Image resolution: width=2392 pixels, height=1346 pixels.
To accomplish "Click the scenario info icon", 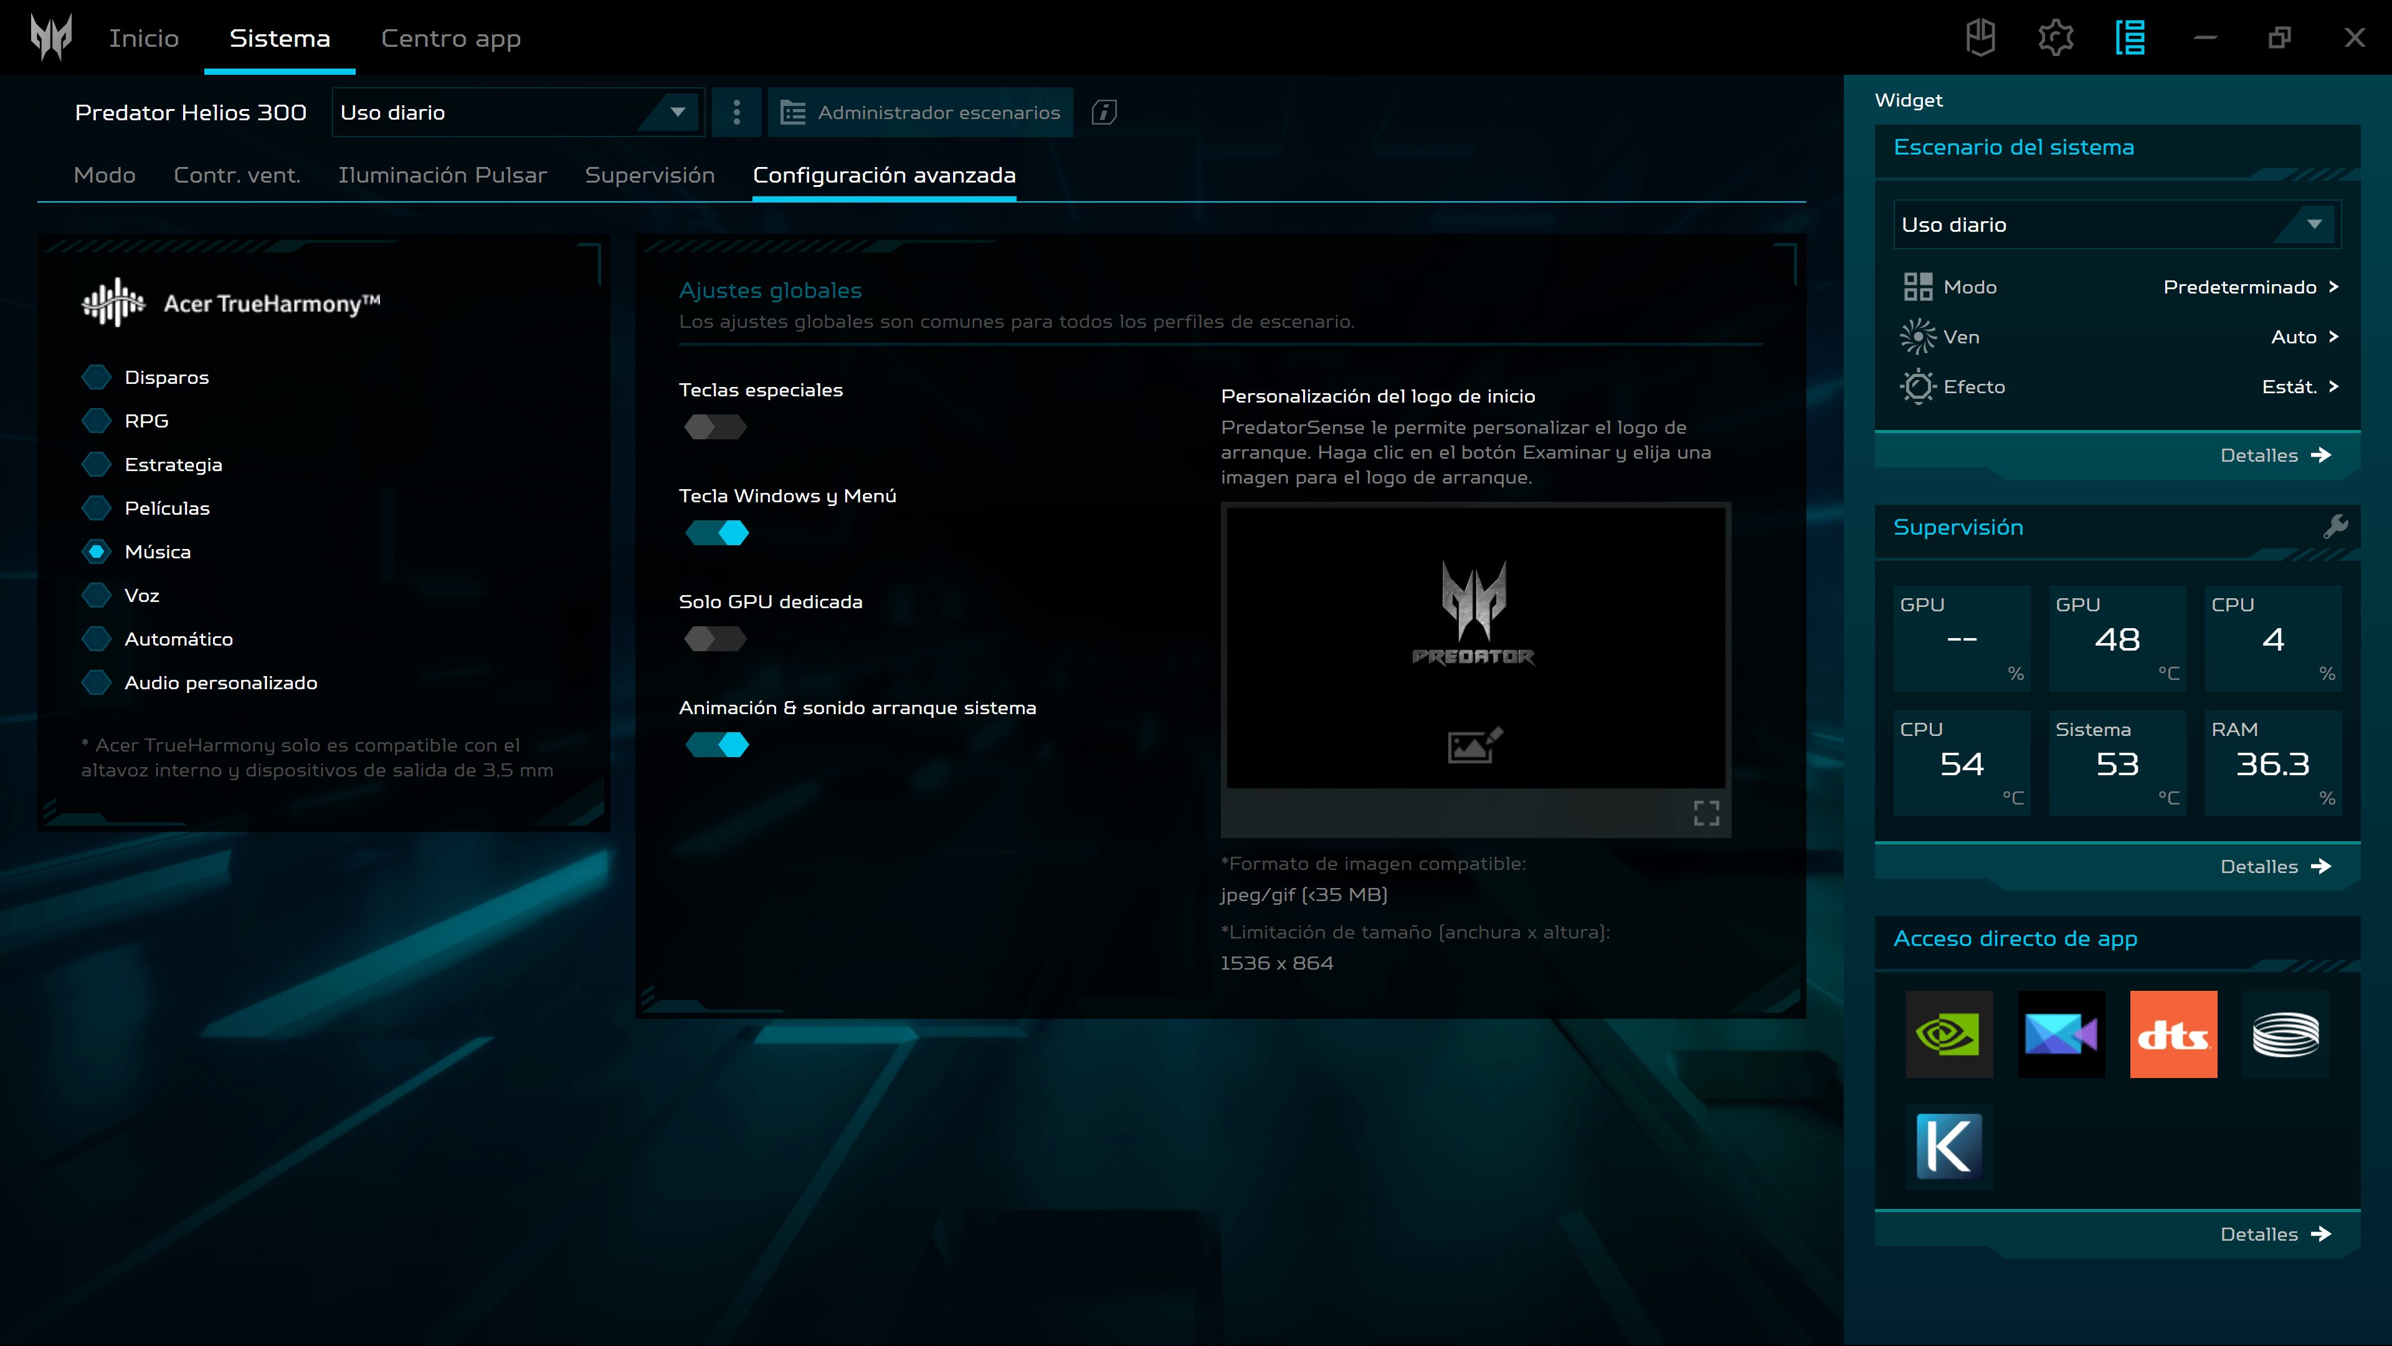I will click(1103, 112).
